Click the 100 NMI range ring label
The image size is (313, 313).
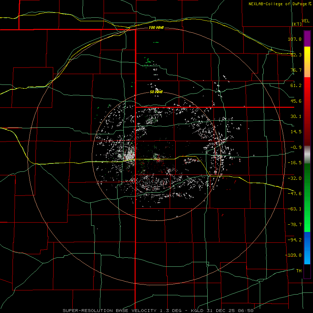pos(156,27)
